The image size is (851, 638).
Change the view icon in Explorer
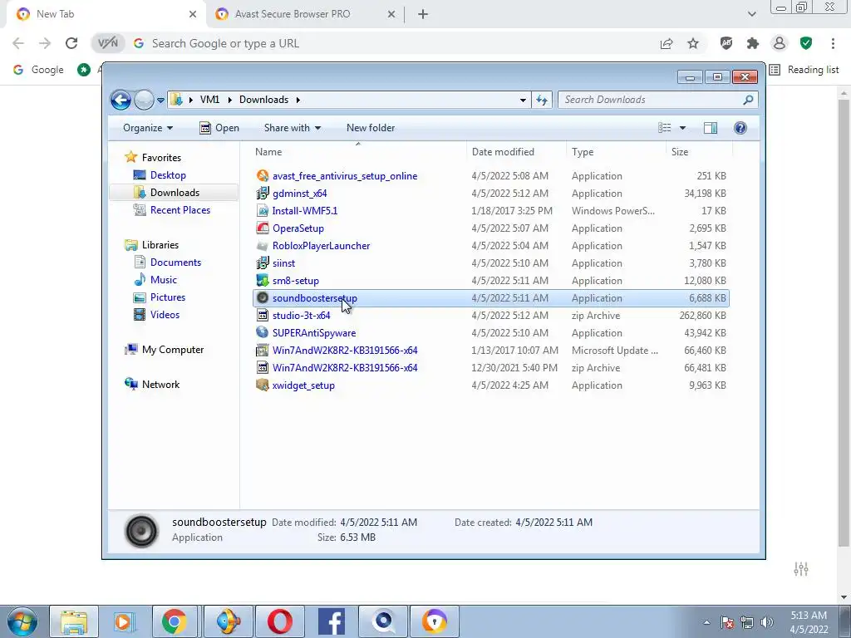point(665,128)
